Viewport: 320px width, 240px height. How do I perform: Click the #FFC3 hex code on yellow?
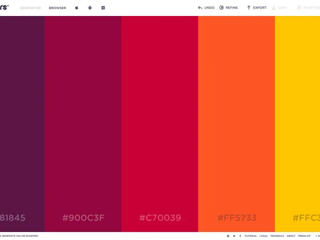tap(306, 218)
